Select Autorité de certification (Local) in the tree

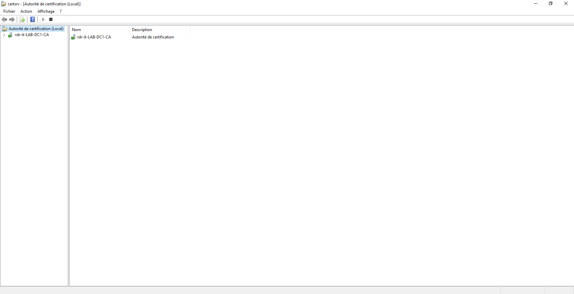click(x=36, y=29)
